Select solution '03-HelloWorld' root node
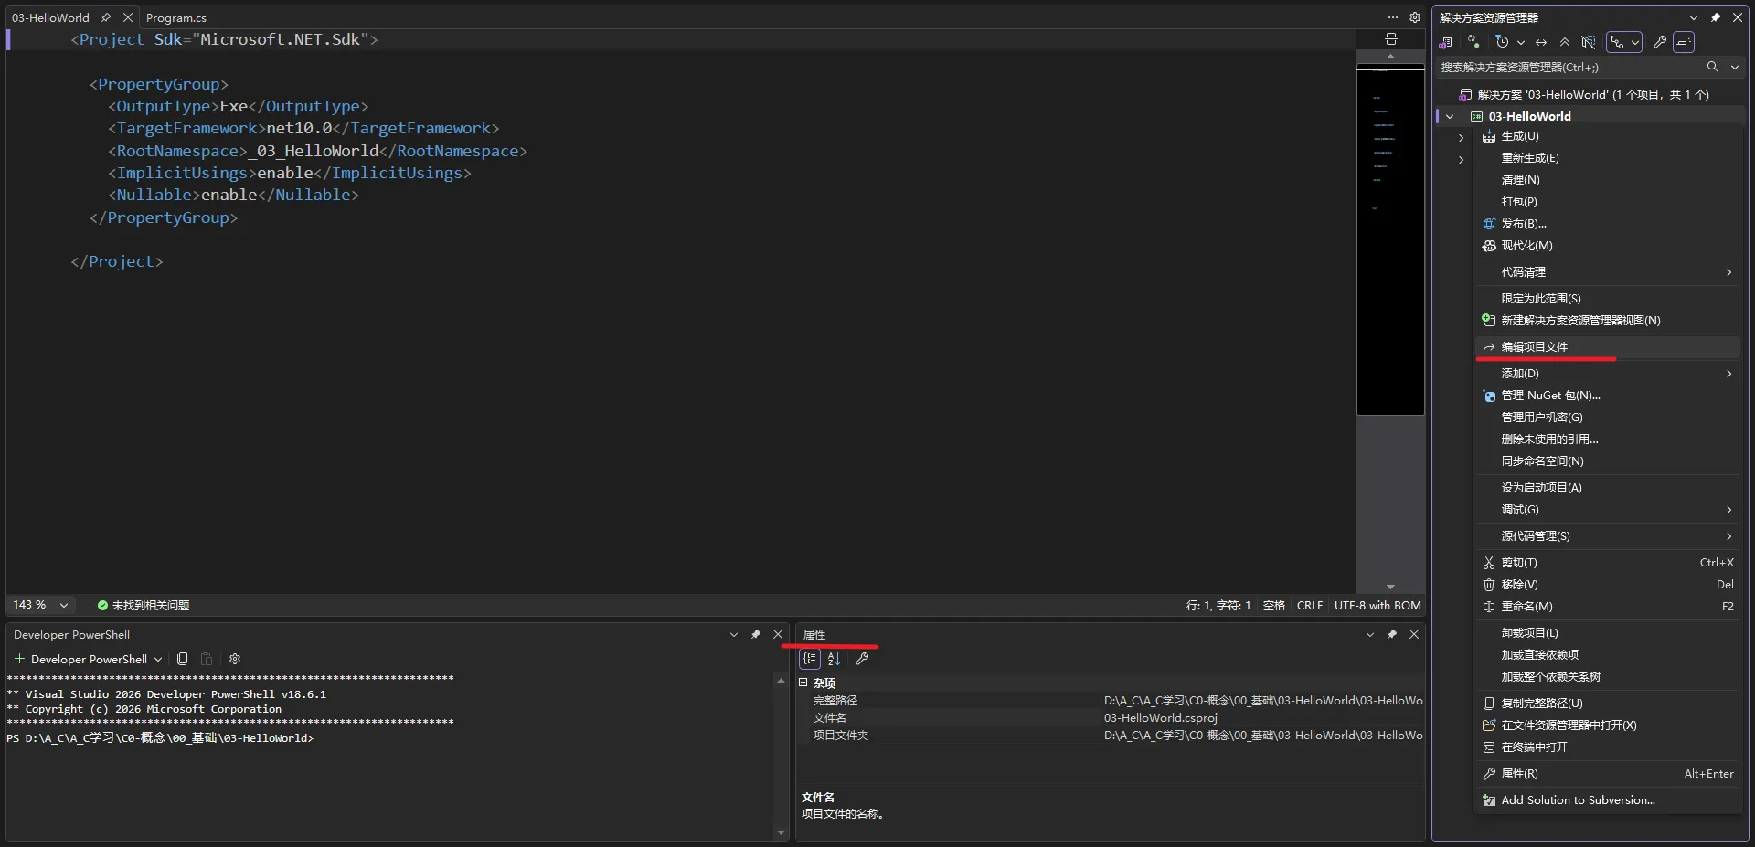The width and height of the screenshot is (1755, 847). (x=1593, y=94)
